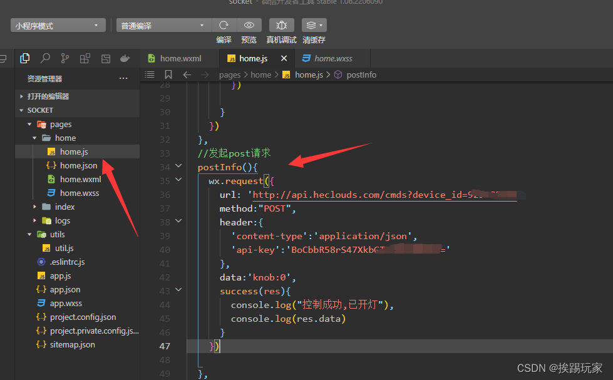Screen dimensions: 613x380
Task: Expand the 打开的编辑器 section
Action: pyautogui.click(x=77, y=96)
